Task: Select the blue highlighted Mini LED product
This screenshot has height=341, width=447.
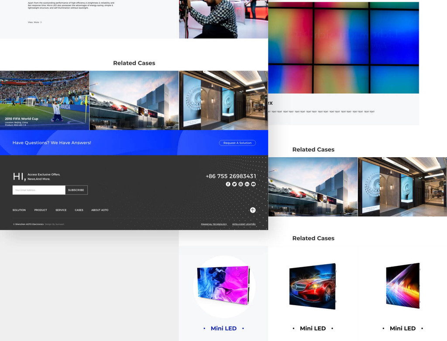Action: click(x=223, y=286)
